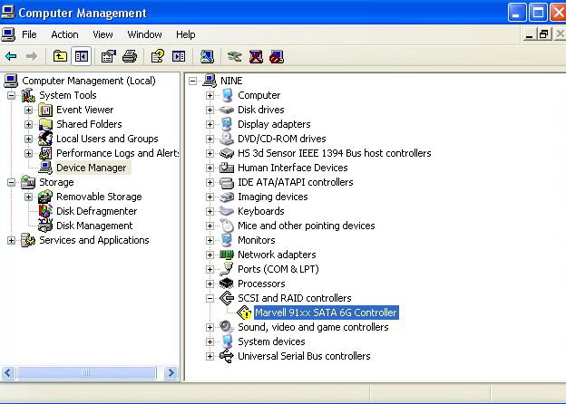Collapse SCSI and RAID controllers category
Screen dimensions: 566x404
click(x=210, y=298)
